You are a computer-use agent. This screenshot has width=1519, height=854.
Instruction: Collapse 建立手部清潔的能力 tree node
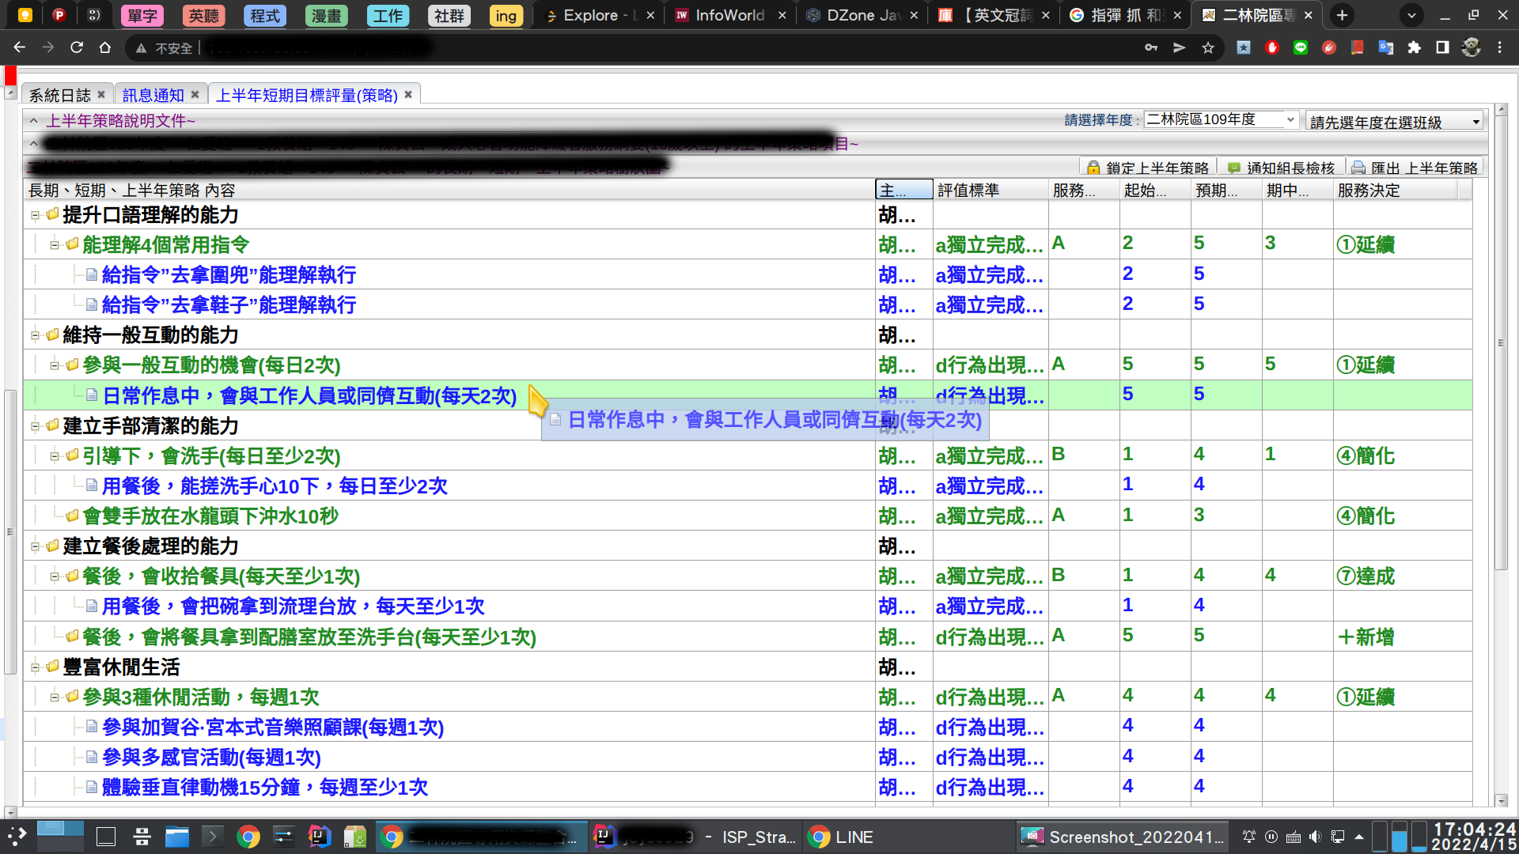point(35,426)
